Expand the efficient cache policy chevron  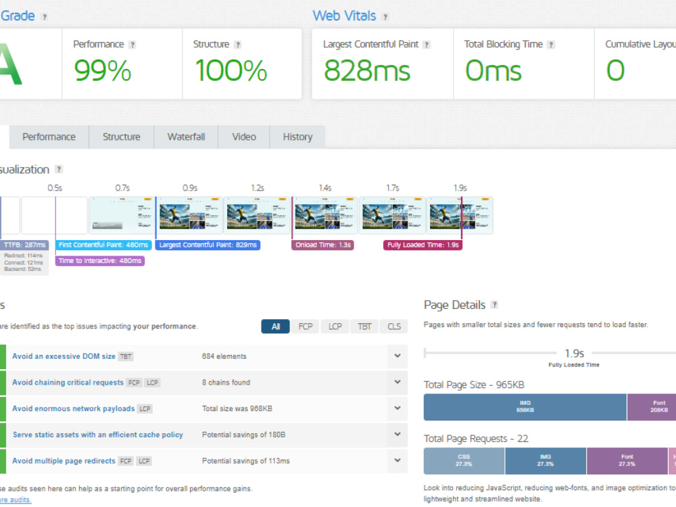397,435
